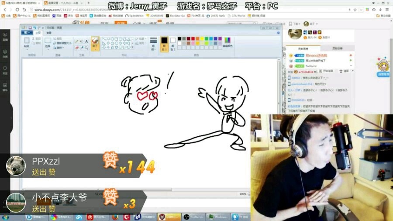This screenshot has width=393, height=221.
Task: Click streamer avatar thumbnail above chat
Action: (295, 34)
